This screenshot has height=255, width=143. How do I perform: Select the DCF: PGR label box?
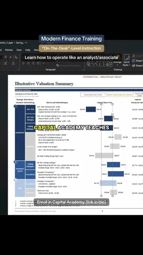pyautogui.click(x=30, y=109)
